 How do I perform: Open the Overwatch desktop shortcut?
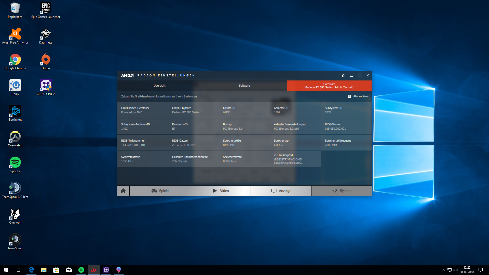tap(15, 139)
